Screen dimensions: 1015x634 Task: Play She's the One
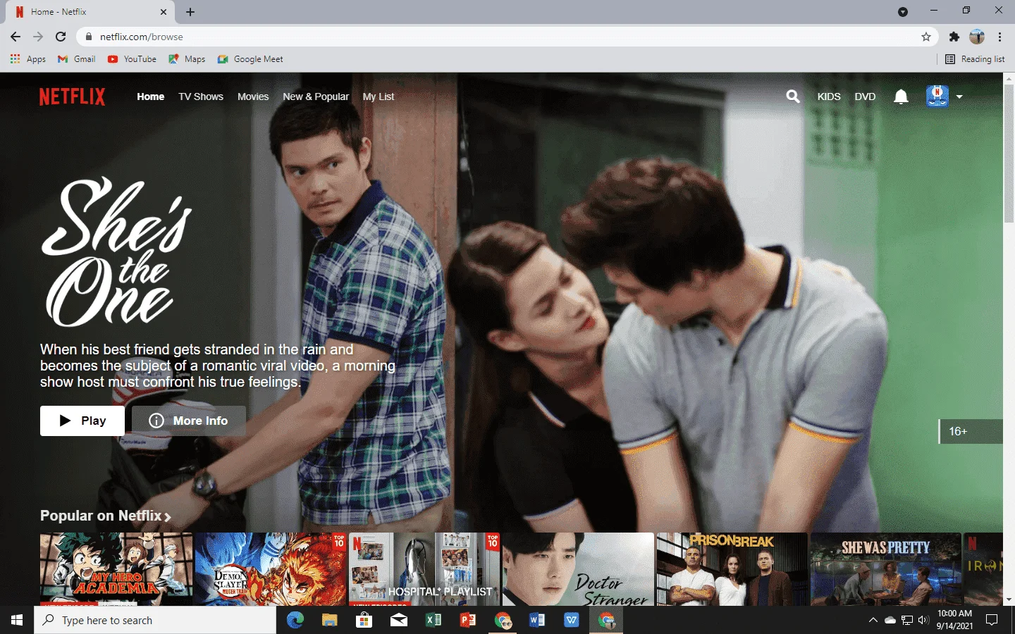pos(82,421)
